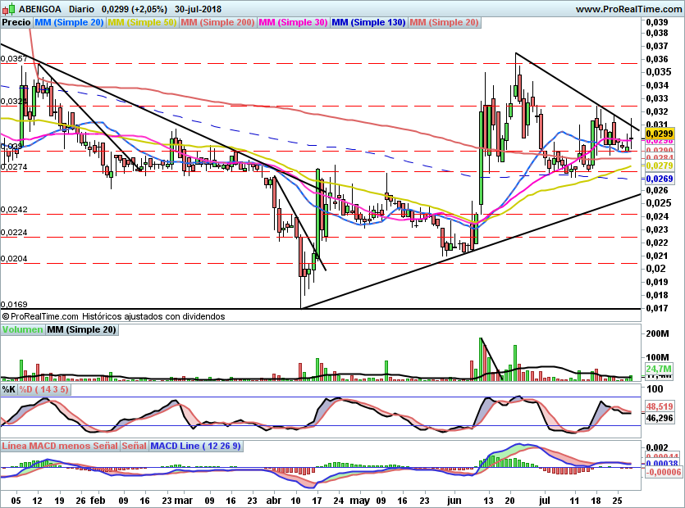Select the salmon MM (Simple 20) label after Simple 130
This screenshot has width=685, height=508.
[445, 22]
